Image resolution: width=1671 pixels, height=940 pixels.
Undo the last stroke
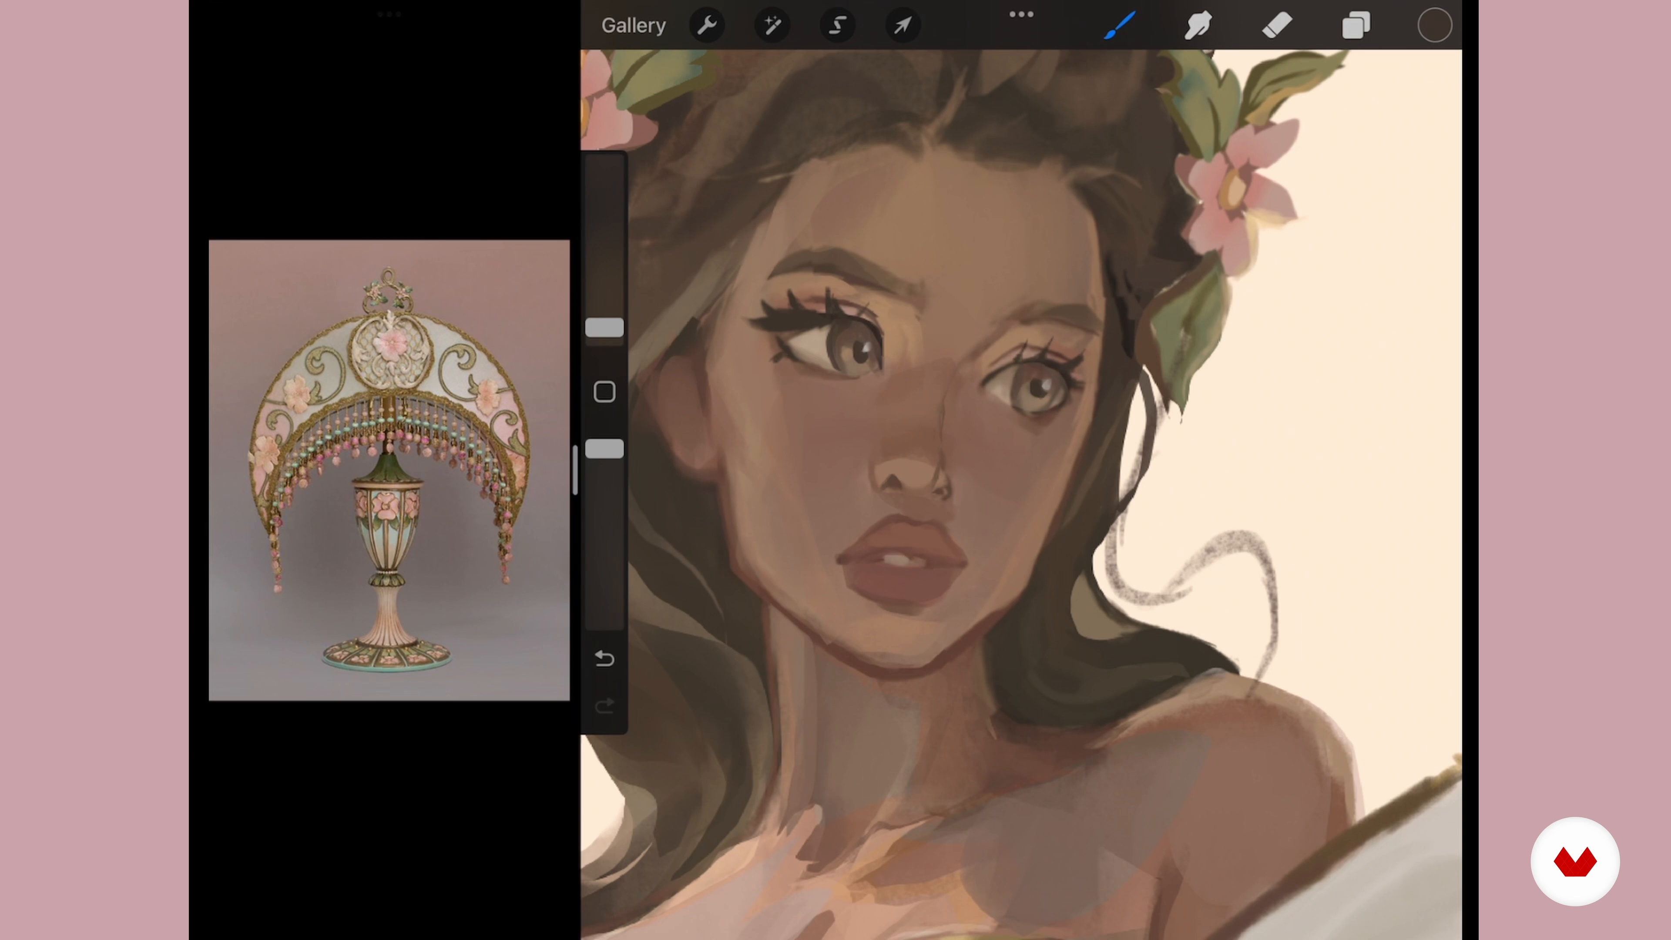click(604, 658)
